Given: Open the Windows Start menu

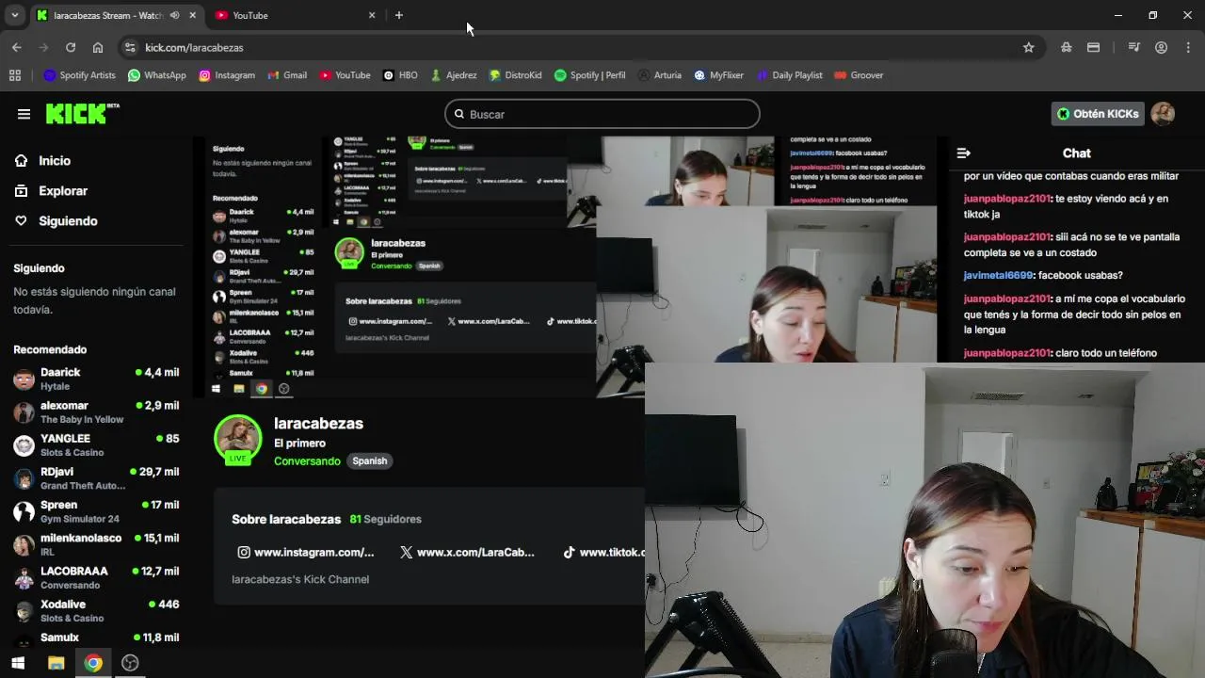Looking at the screenshot, I should [18, 663].
